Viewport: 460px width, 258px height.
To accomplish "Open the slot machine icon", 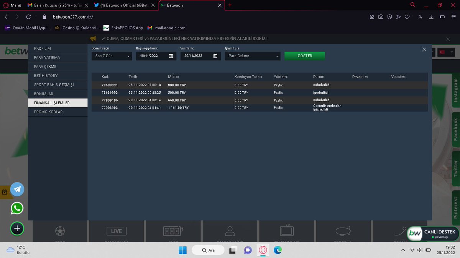I will click(173, 231).
